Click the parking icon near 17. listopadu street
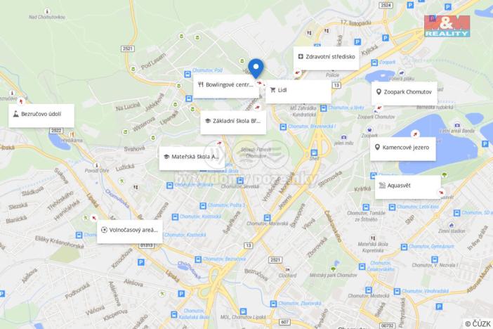Image resolution: width=493 pixels, height=329 pixels. [357, 41]
